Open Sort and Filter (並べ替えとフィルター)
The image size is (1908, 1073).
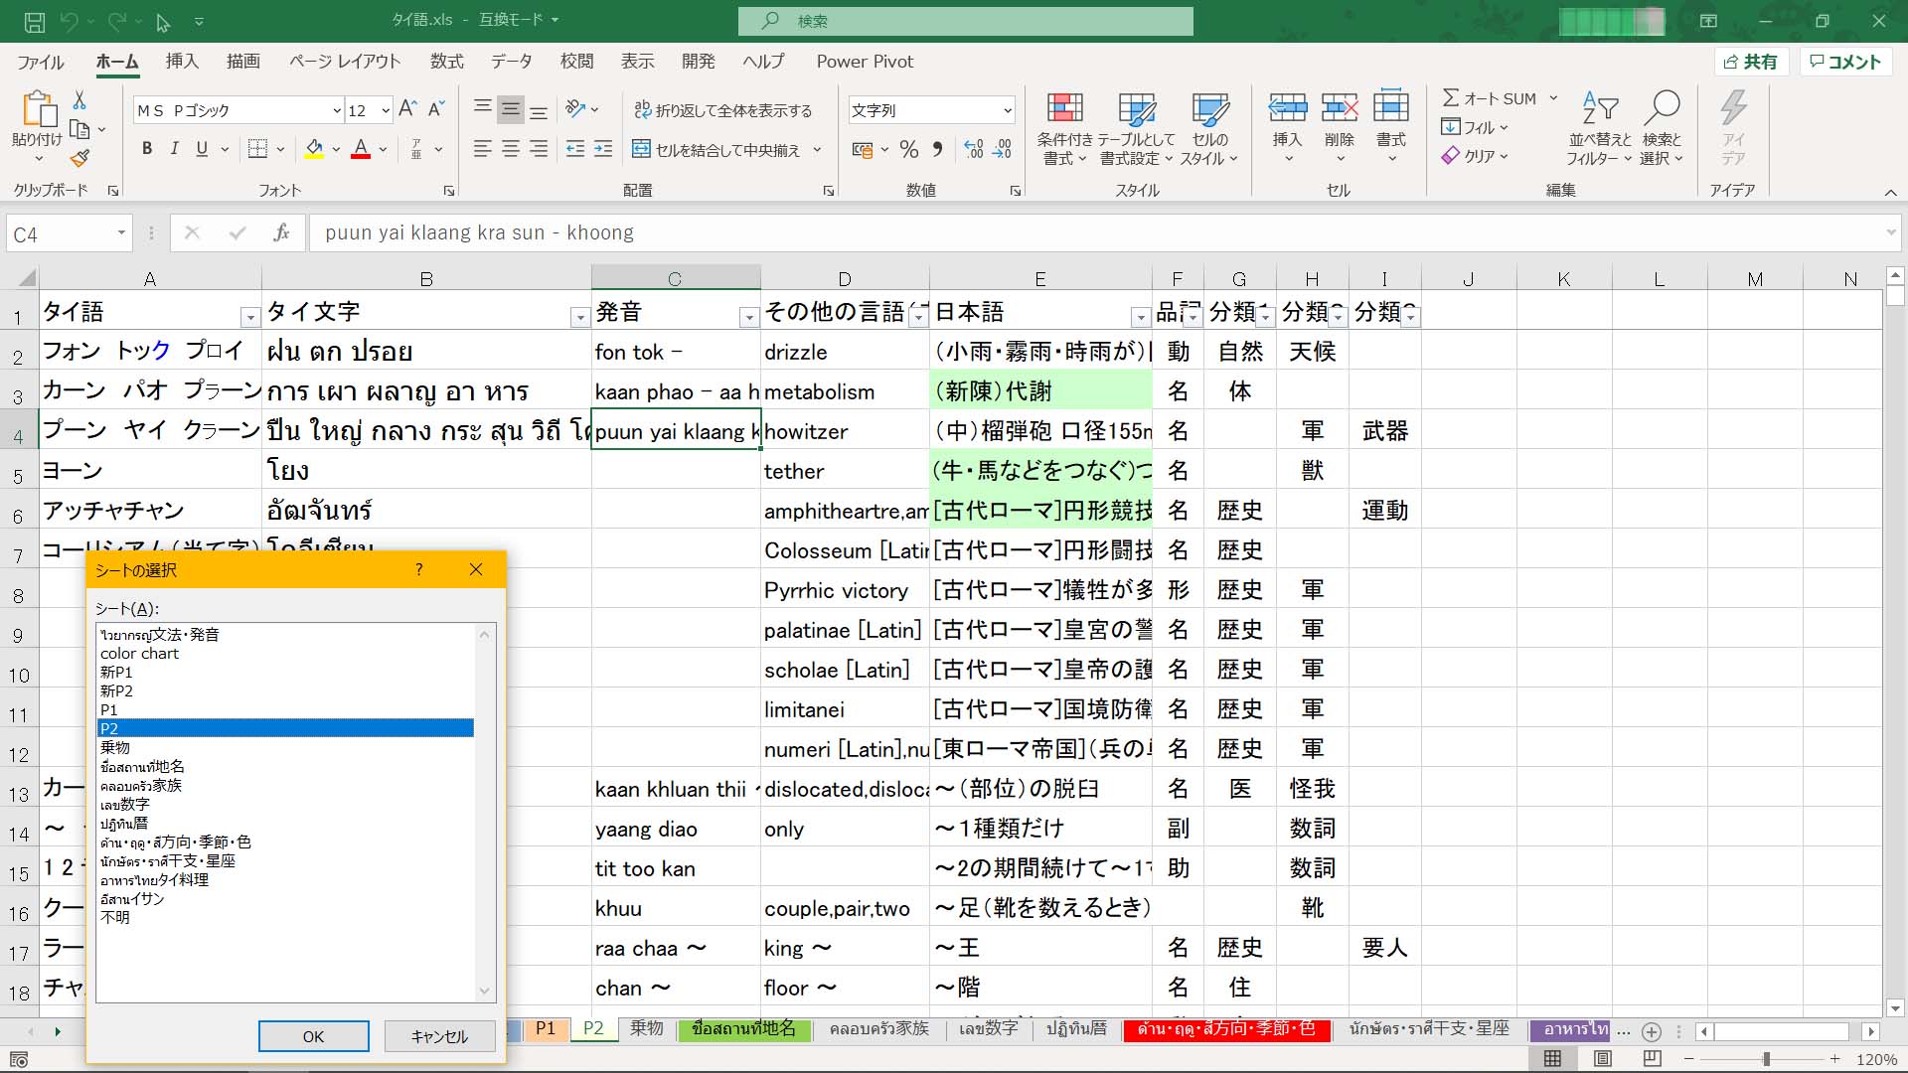click(x=1599, y=129)
